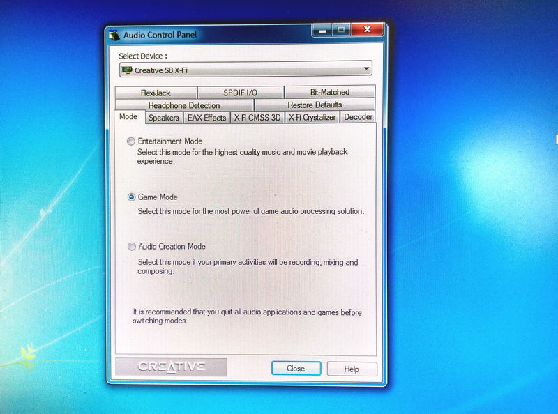558x414 pixels.
Task: Minimize the Audio Control Panel window
Action: tap(322, 30)
